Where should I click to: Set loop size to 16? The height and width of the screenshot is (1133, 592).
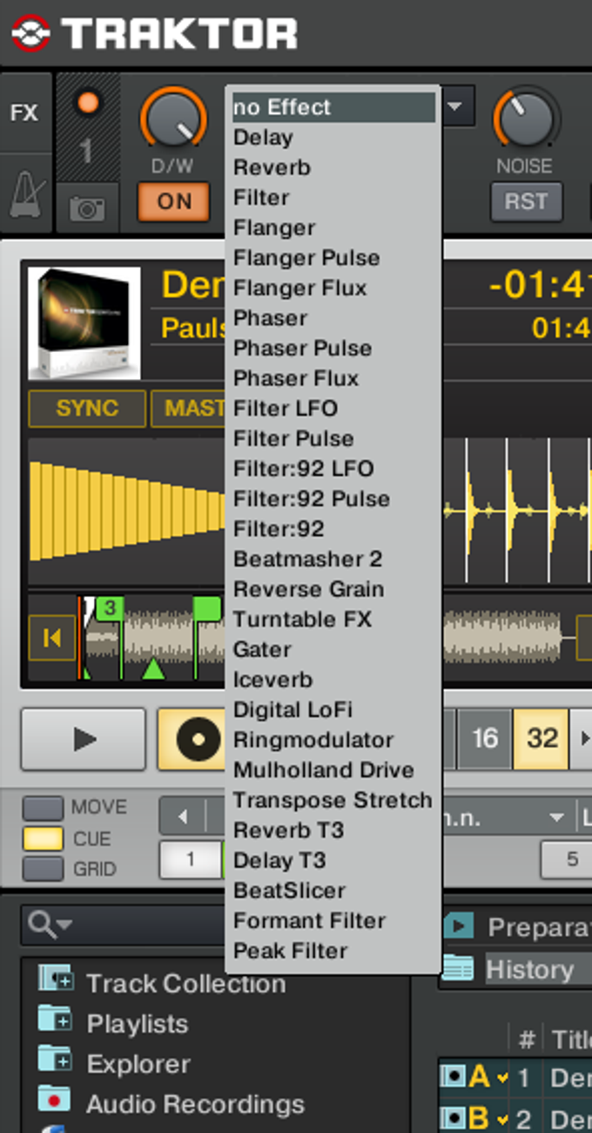[484, 740]
